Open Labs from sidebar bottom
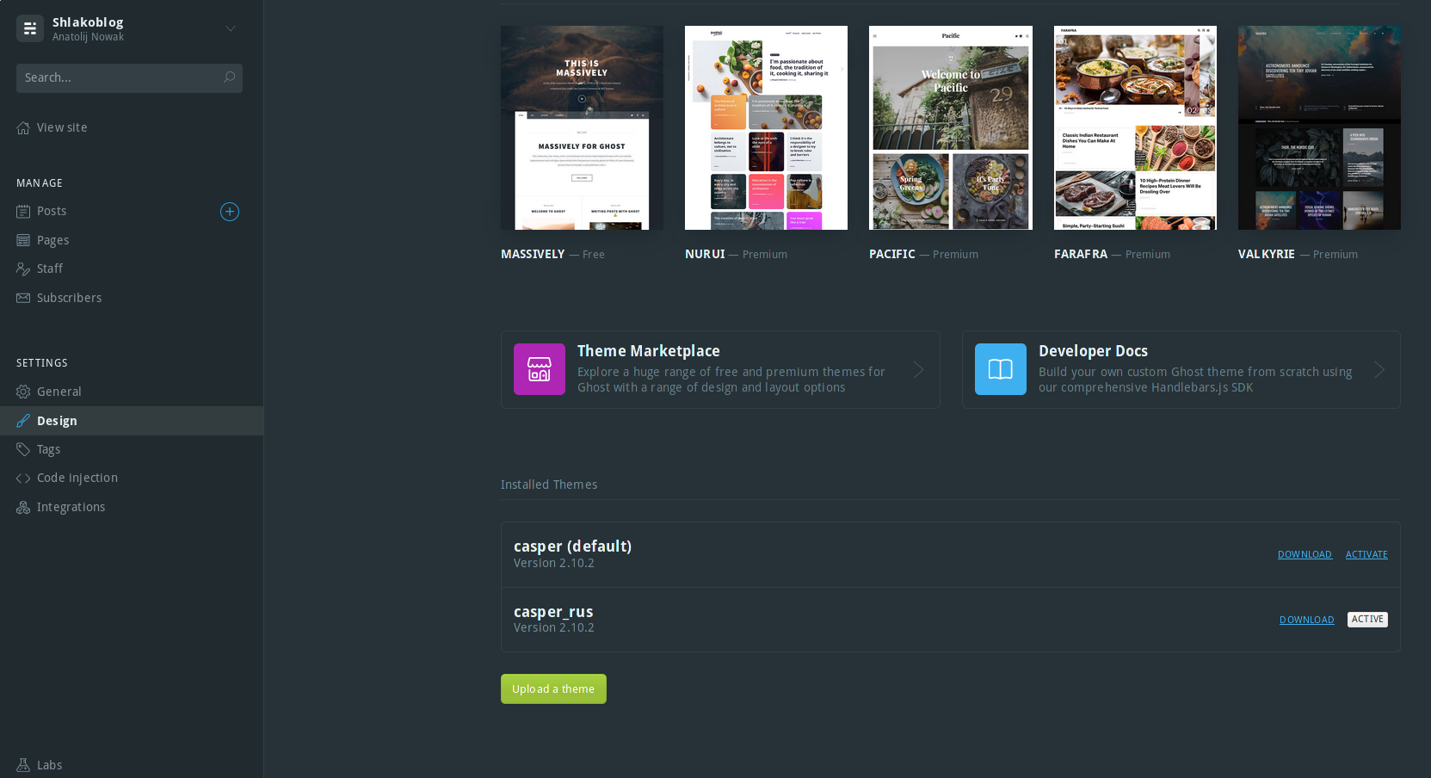This screenshot has width=1431, height=778. coord(50,765)
